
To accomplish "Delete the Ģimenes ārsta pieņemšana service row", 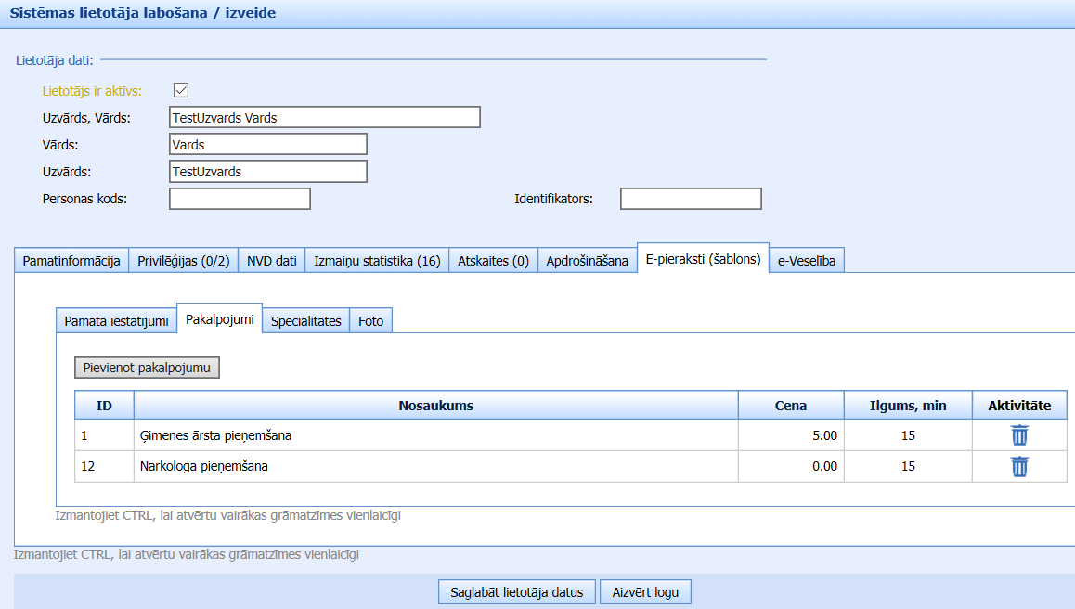I will click(x=1019, y=435).
